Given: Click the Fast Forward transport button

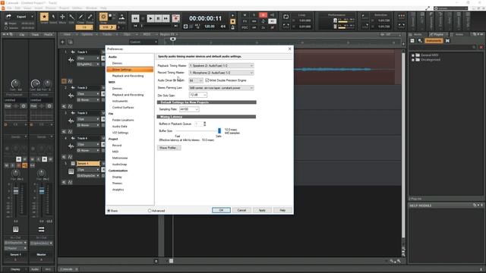Looking at the screenshot, I should [166, 18].
